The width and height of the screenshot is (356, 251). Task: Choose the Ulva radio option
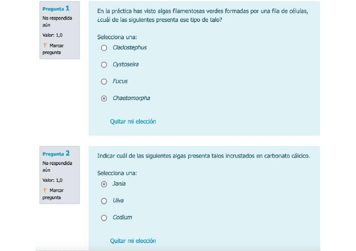104,201
